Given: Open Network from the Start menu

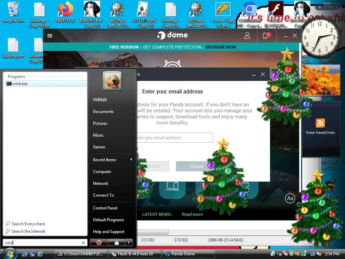Looking at the screenshot, I should click(x=100, y=183).
